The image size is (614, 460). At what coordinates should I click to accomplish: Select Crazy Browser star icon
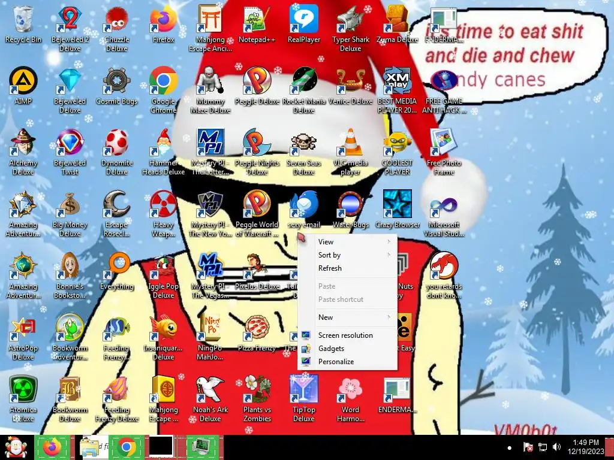(398, 204)
